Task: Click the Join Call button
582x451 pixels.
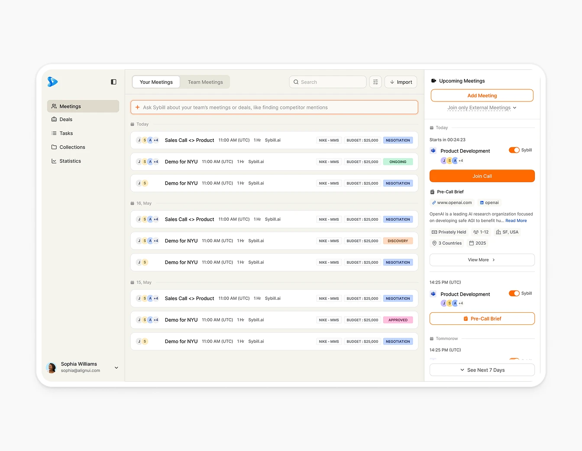Action: (482, 176)
